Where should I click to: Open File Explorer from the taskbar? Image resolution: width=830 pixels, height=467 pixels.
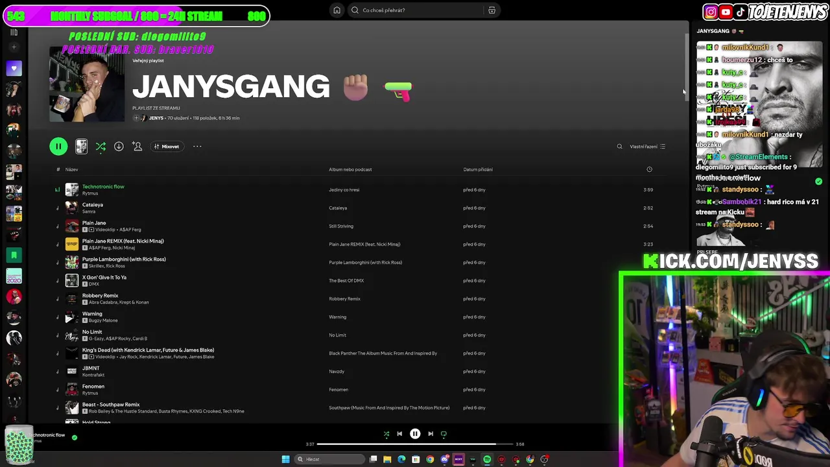coord(387,459)
